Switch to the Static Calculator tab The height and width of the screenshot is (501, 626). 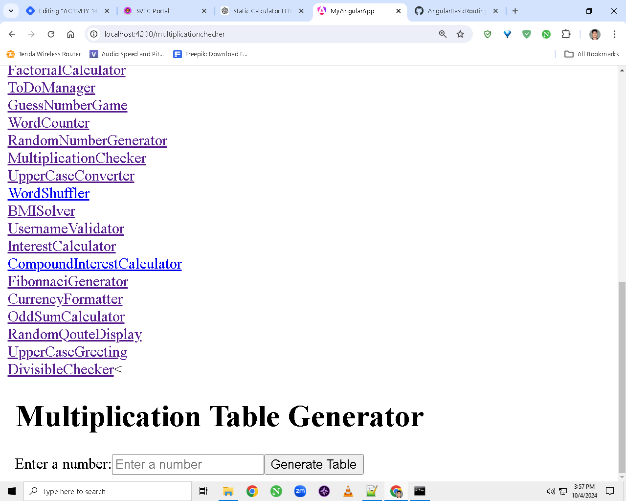tap(263, 11)
